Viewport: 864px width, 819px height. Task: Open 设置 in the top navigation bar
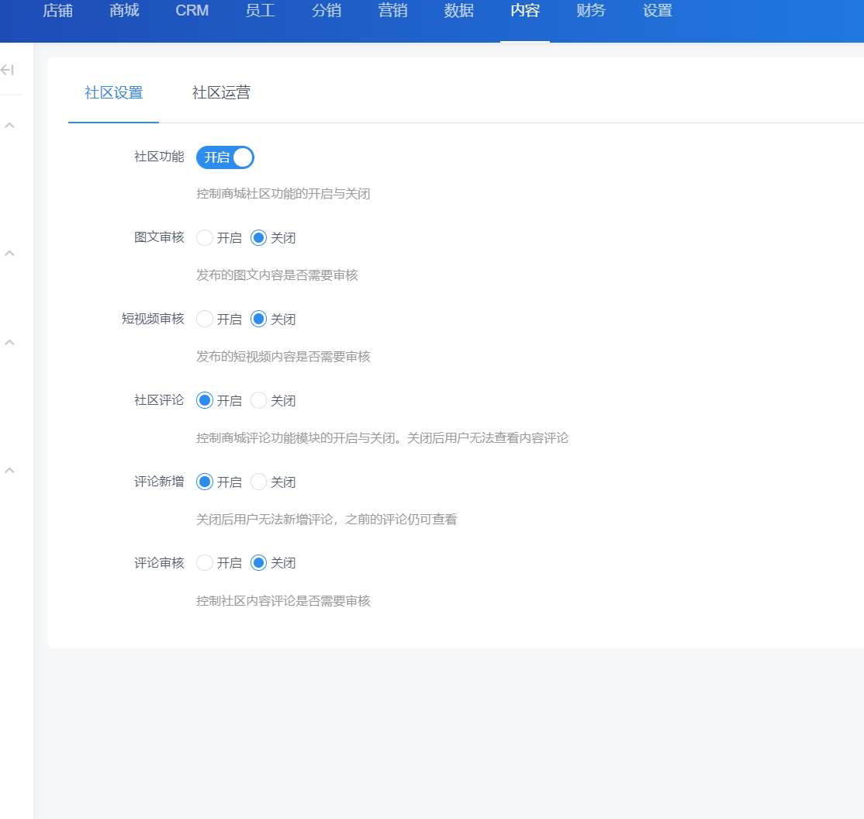click(658, 11)
